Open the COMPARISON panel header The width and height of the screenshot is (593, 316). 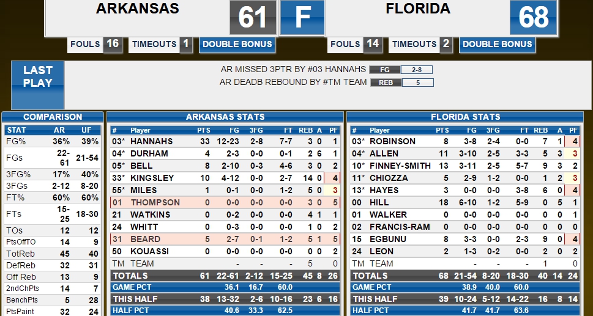(x=53, y=117)
